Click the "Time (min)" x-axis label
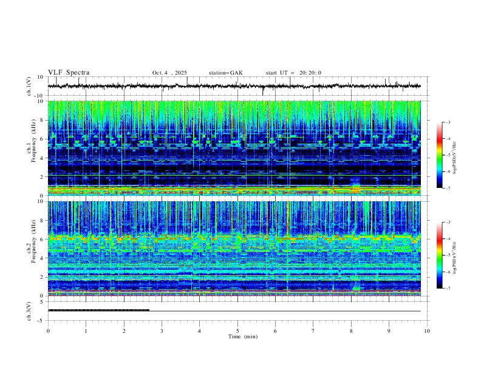Viewport: 481px width, 371px height. [243, 336]
